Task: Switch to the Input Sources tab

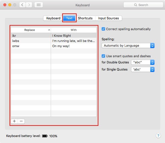Action: [109, 18]
